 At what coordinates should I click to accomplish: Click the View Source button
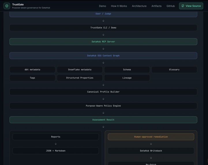(191, 6)
